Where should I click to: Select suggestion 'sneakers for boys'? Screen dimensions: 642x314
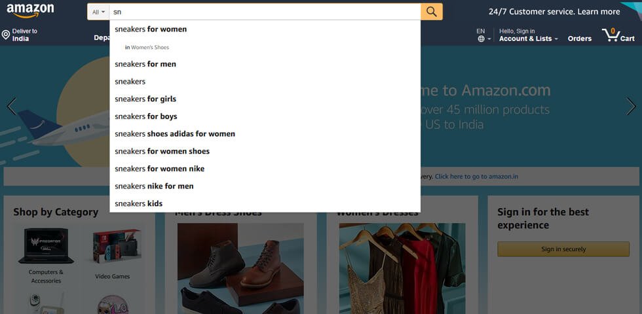tap(265, 116)
